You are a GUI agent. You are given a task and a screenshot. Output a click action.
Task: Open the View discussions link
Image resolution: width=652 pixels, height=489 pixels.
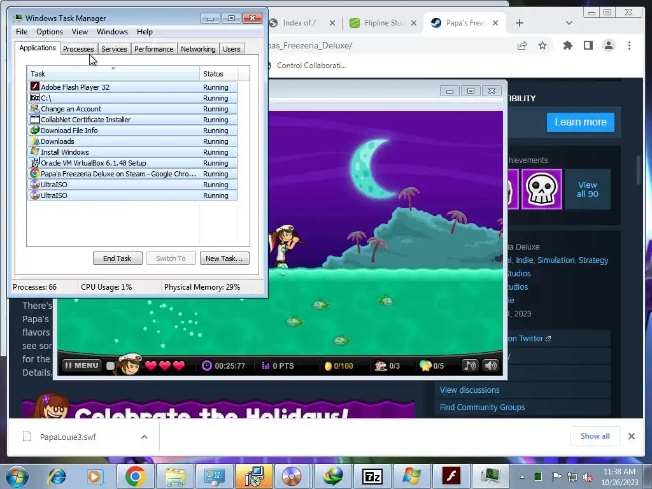(x=469, y=390)
